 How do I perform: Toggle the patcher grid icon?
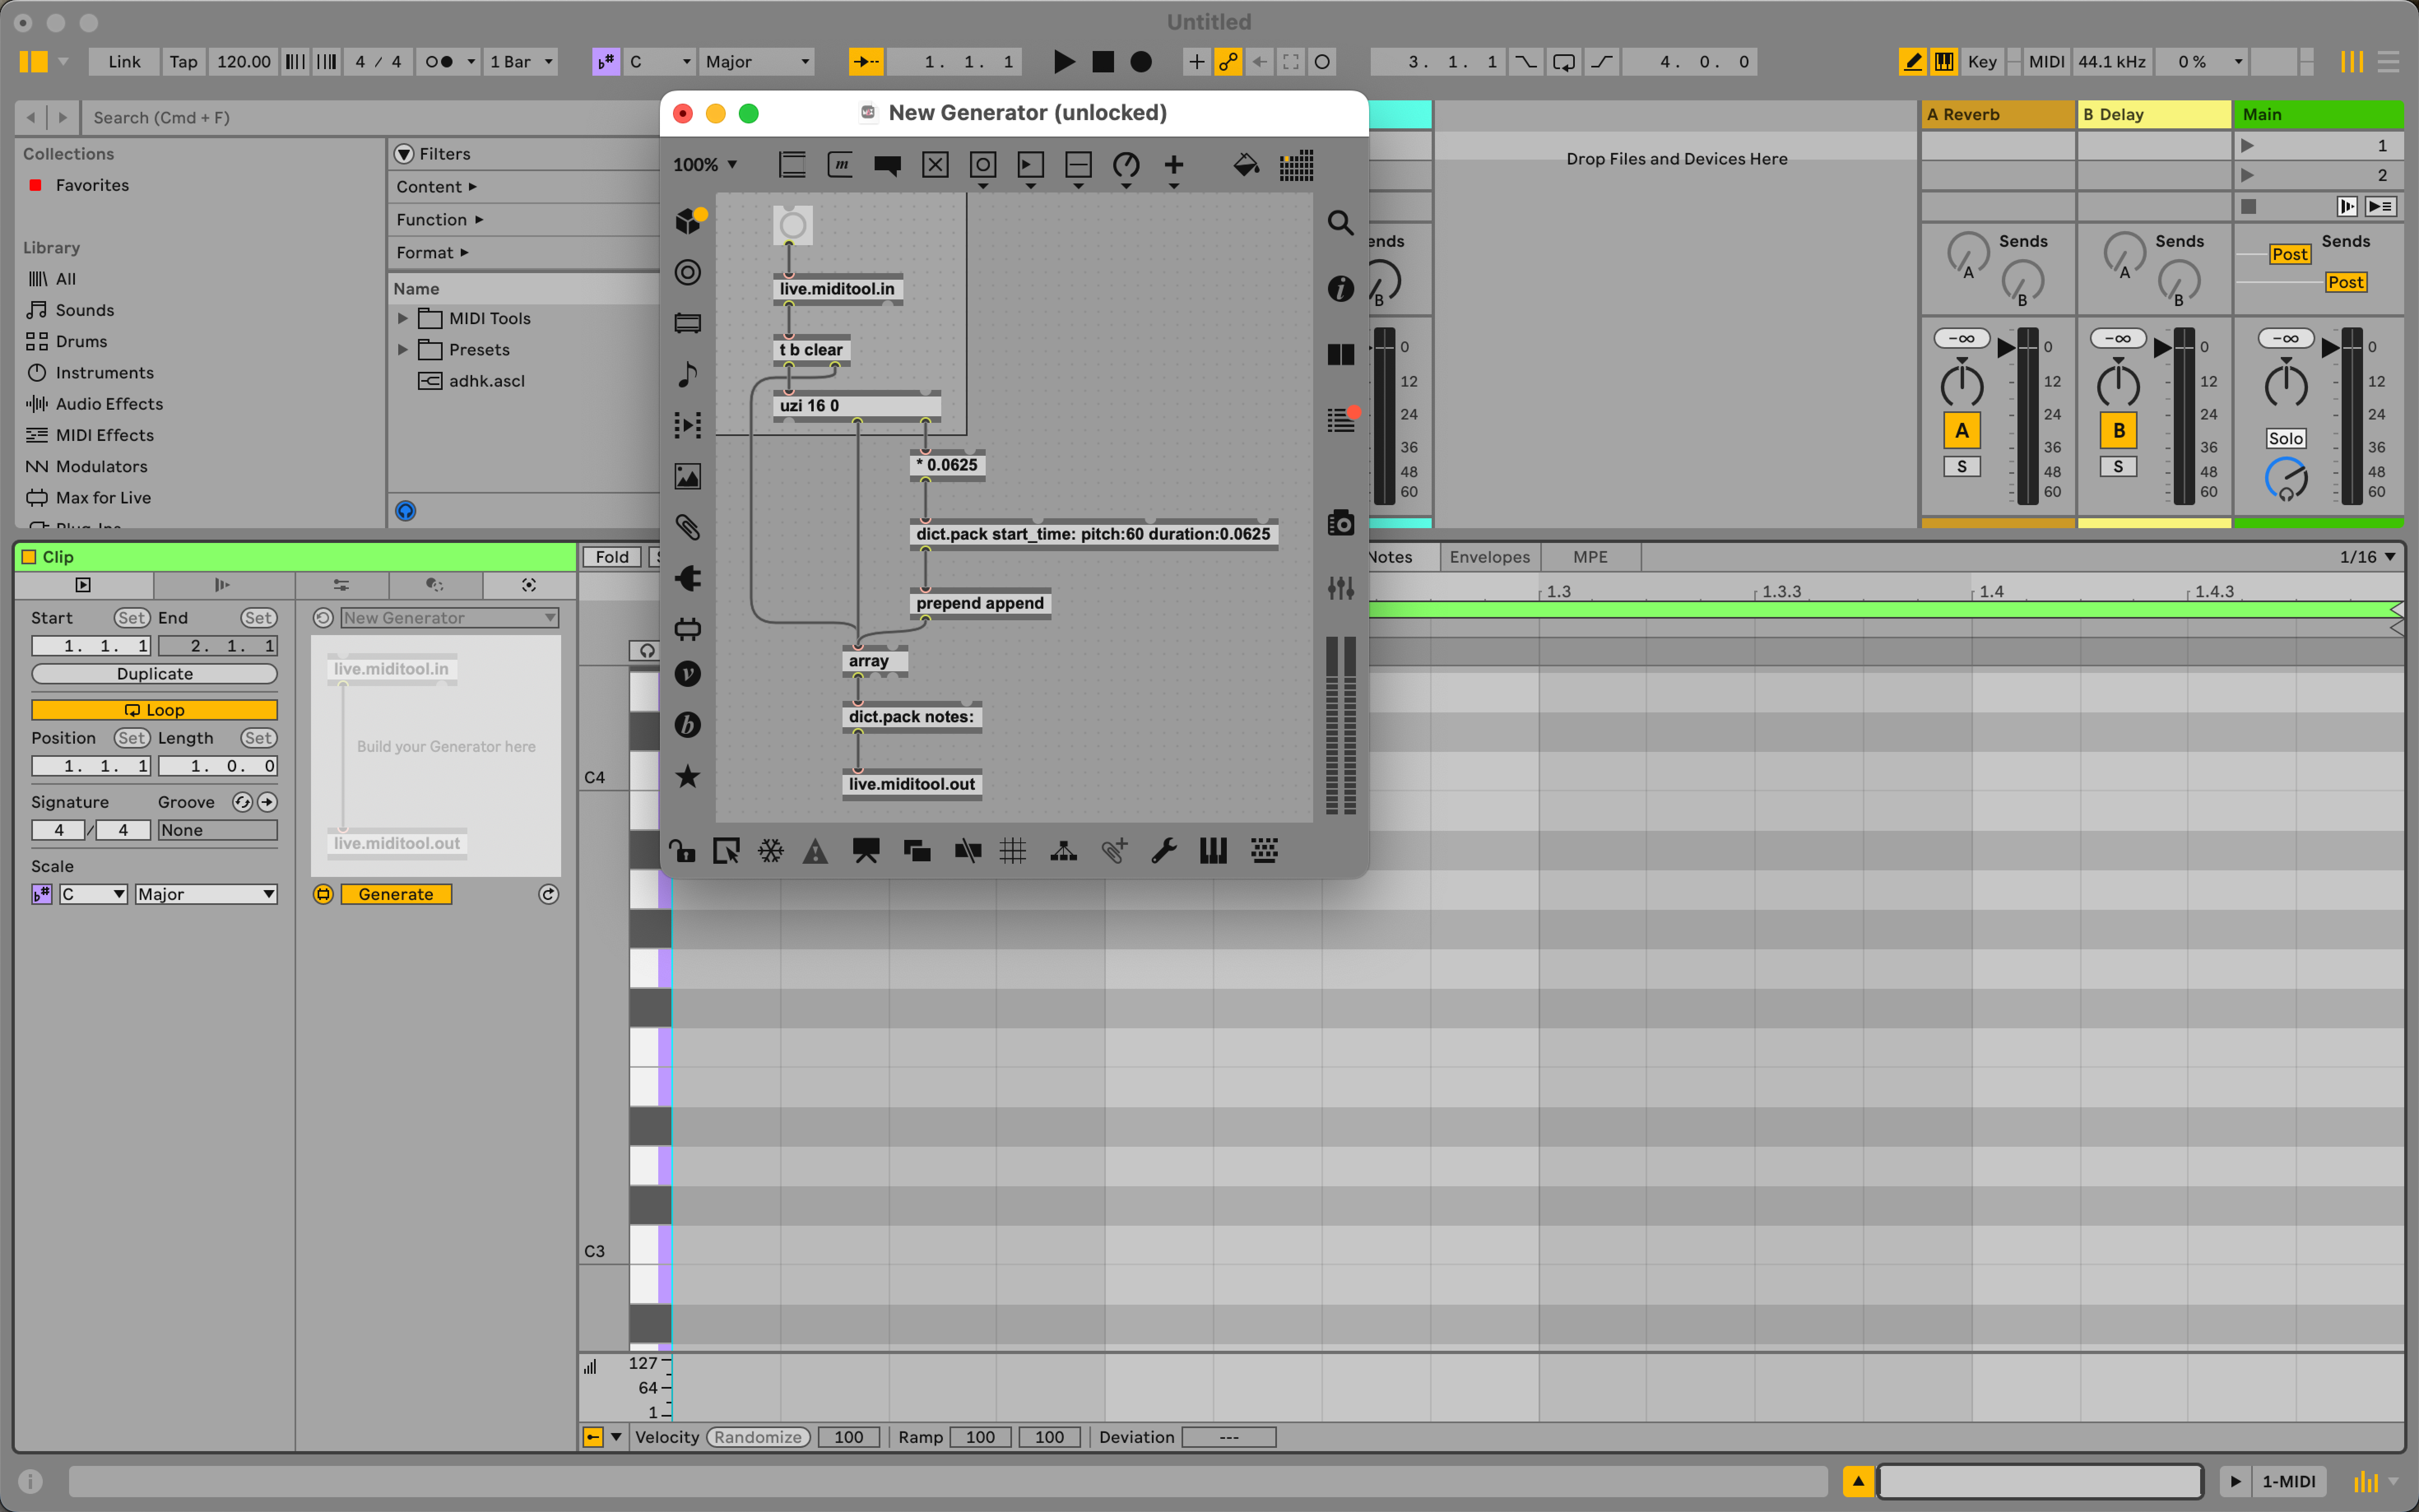point(1013,851)
